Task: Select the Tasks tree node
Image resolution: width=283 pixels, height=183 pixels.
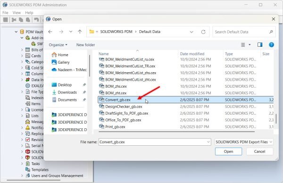Action: pos(35,164)
